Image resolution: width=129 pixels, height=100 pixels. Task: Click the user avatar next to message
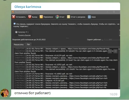(x=5, y=93)
